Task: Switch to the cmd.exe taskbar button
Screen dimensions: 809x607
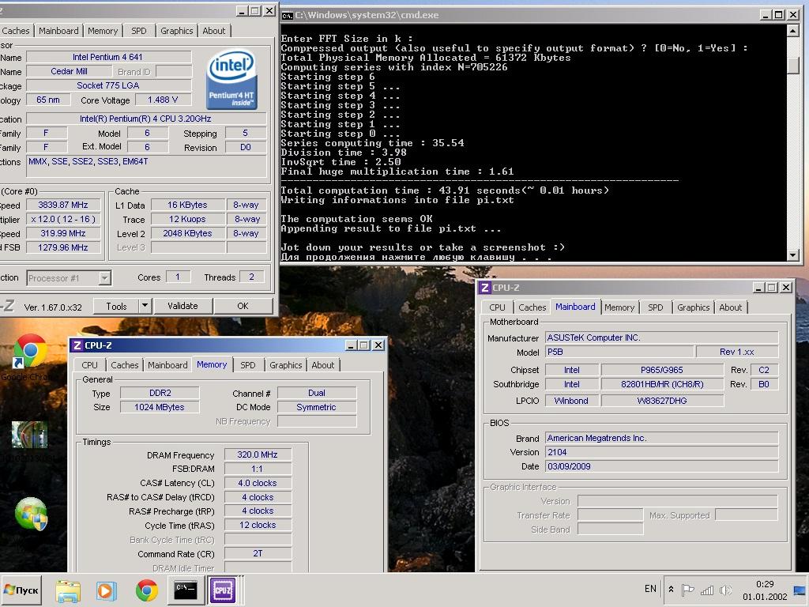Action: pos(185,590)
